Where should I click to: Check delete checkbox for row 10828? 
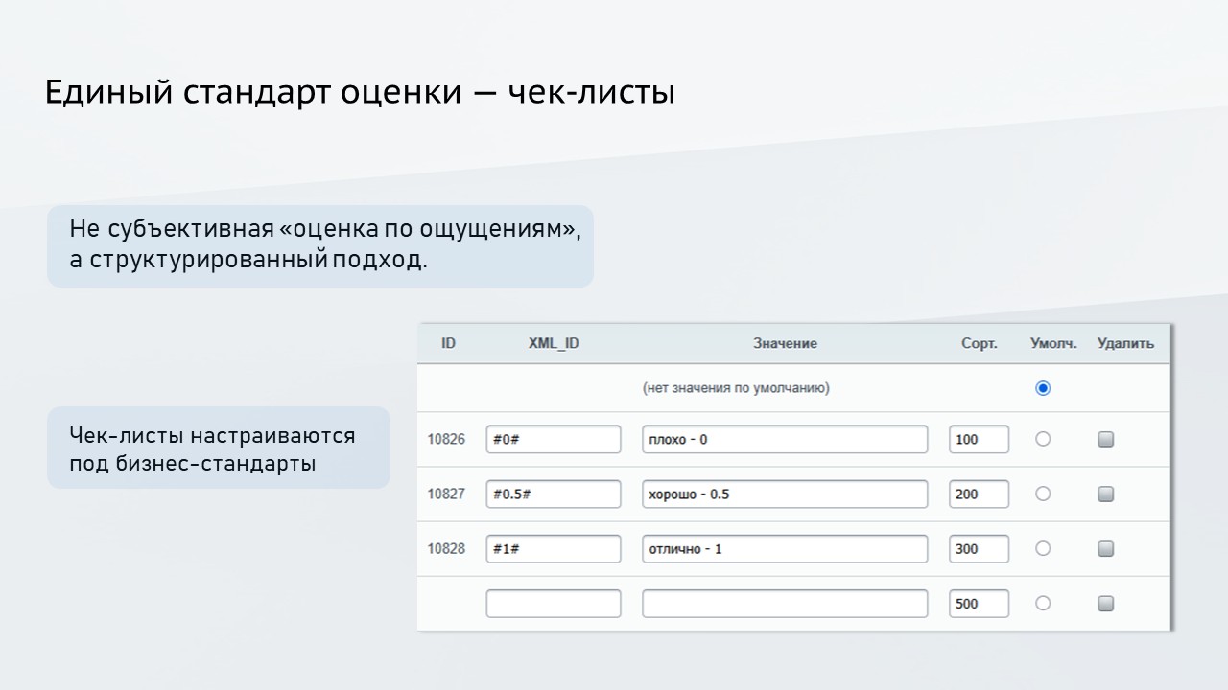coord(1105,548)
